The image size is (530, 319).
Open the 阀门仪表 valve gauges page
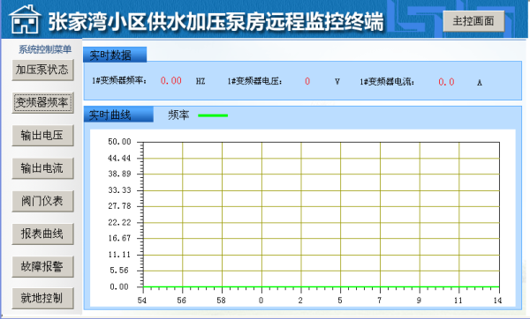42,201
